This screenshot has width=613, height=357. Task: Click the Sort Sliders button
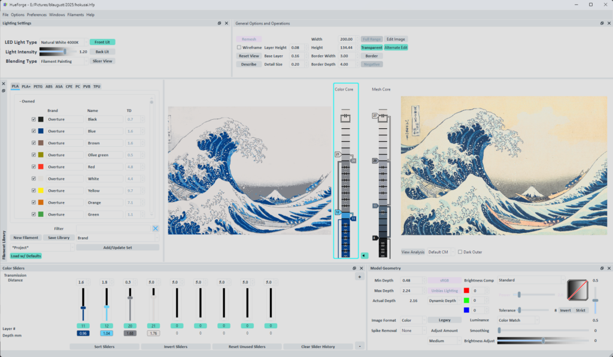[x=104, y=346]
